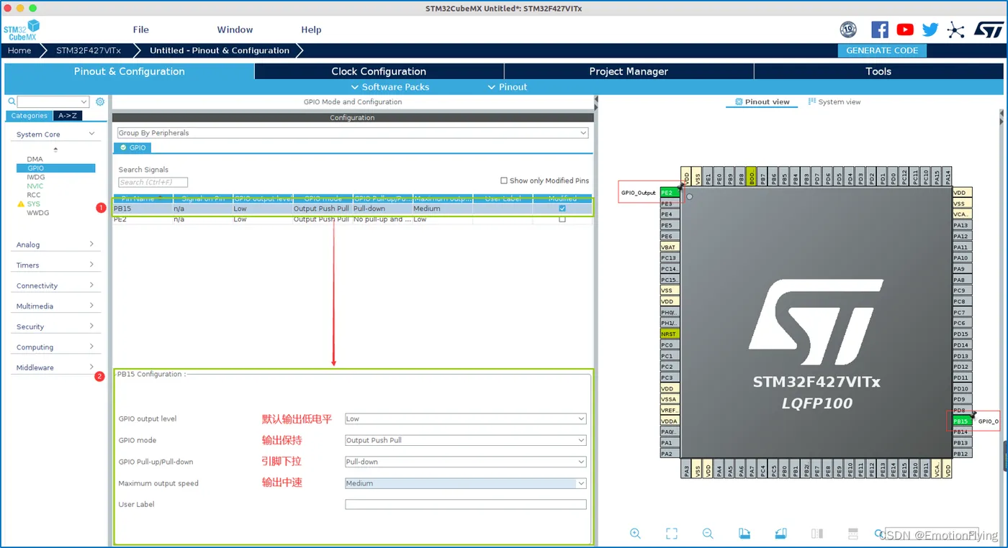The height and width of the screenshot is (548, 1008).
Task: Open the GPIO output level dropdown
Action: click(466, 419)
